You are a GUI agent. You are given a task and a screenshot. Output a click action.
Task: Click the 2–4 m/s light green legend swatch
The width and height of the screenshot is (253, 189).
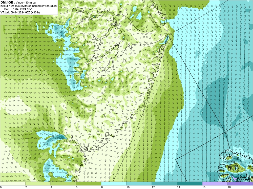38,184
